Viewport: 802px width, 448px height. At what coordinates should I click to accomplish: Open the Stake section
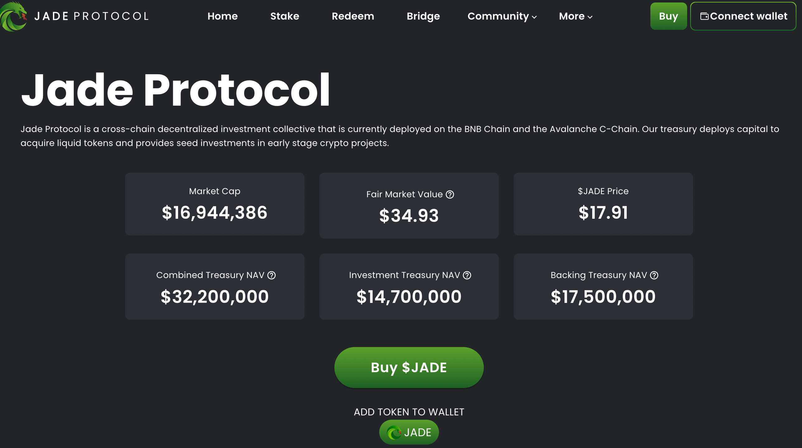click(285, 16)
